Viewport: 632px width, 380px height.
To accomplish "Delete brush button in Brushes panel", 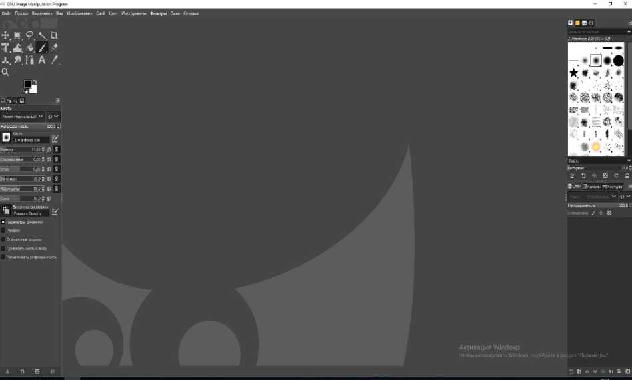I will pos(605,176).
